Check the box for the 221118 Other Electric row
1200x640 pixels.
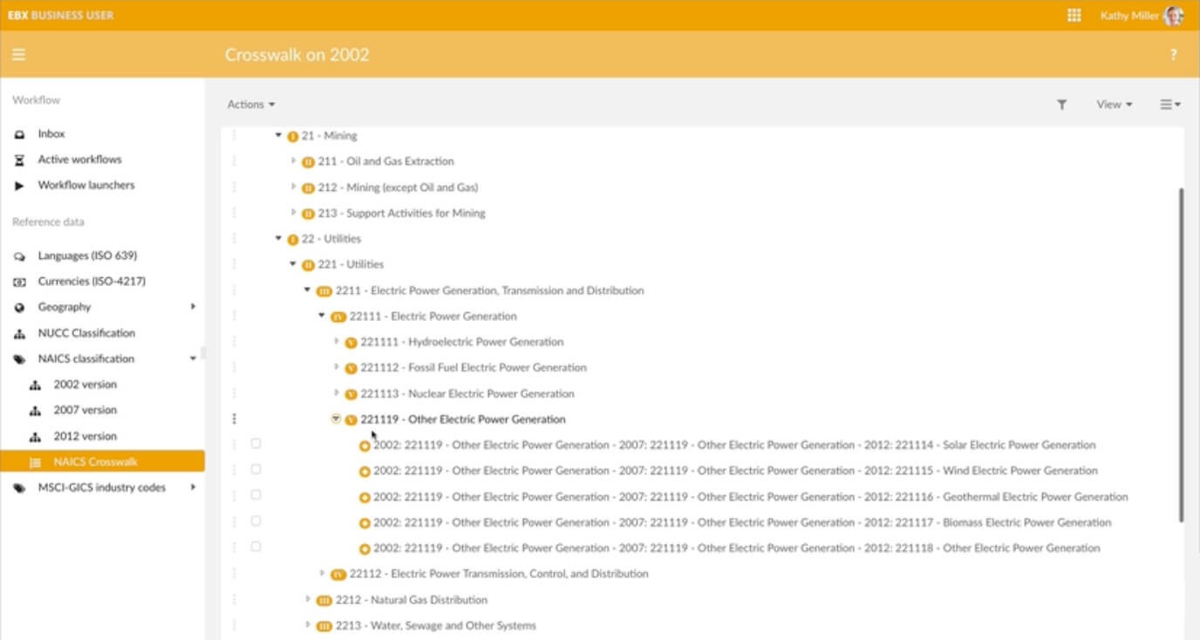click(256, 547)
